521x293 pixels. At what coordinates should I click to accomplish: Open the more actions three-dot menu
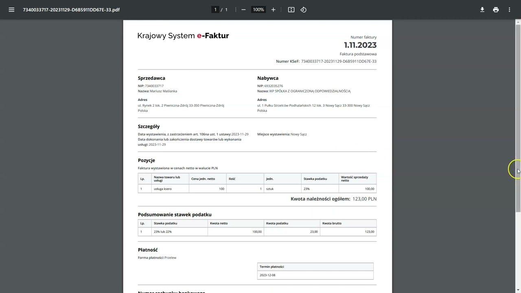point(509,10)
